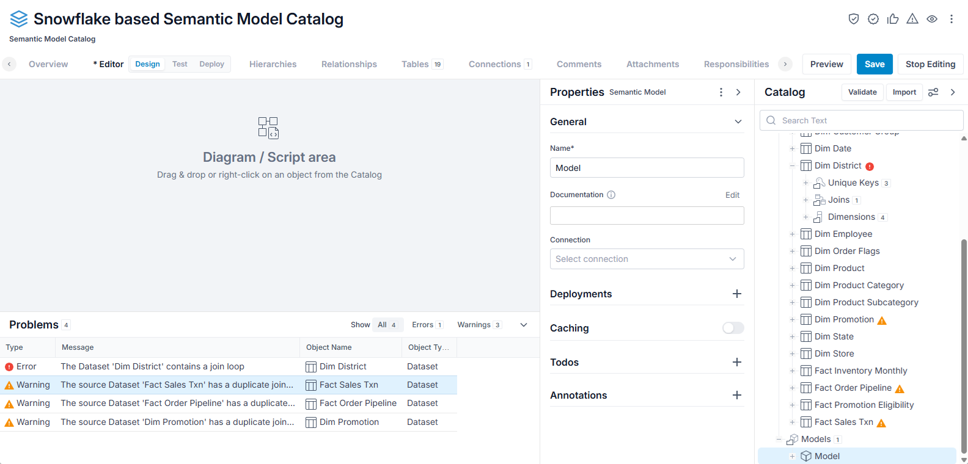Viewport: 968px width, 464px height.
Task: Click the Fact Sales Txn warning badge in Catalog
Action: coord(881,423)
